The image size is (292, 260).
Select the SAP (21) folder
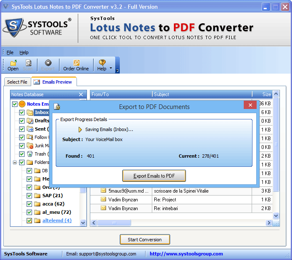(52, 196)
